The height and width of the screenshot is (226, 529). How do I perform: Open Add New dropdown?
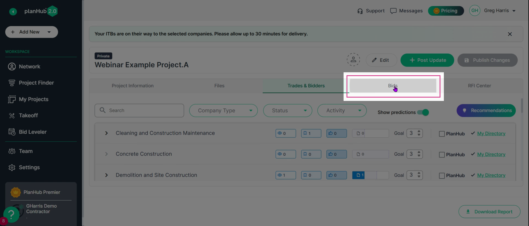coord(32,32)
